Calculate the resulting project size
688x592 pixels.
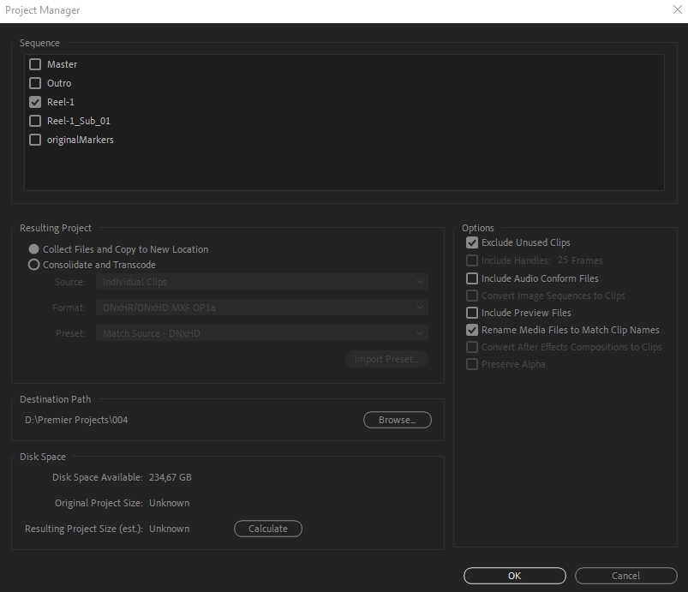tap(267, 529)
